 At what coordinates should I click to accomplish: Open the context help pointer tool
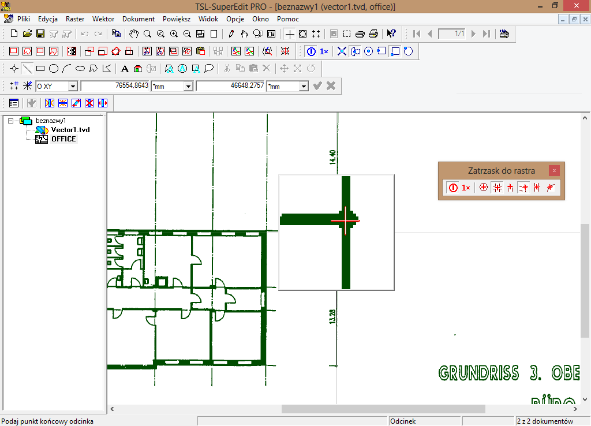[391, 33]
